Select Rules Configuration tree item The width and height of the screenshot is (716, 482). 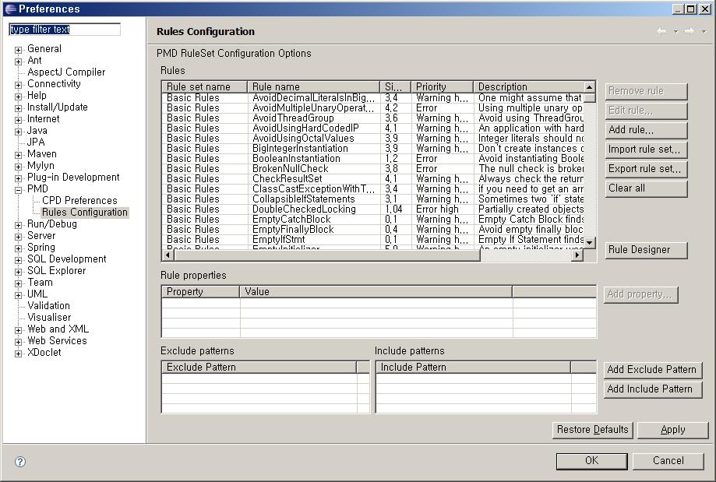[x=85, y=213]
